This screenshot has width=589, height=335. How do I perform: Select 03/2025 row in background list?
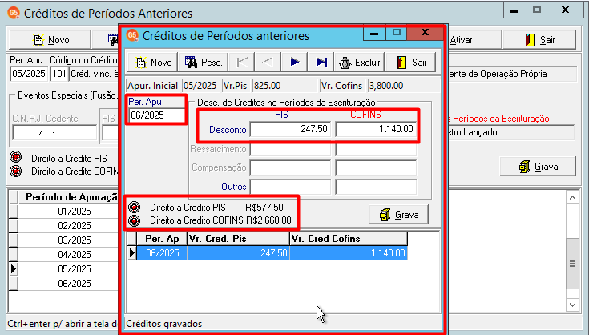pos(67,240)
